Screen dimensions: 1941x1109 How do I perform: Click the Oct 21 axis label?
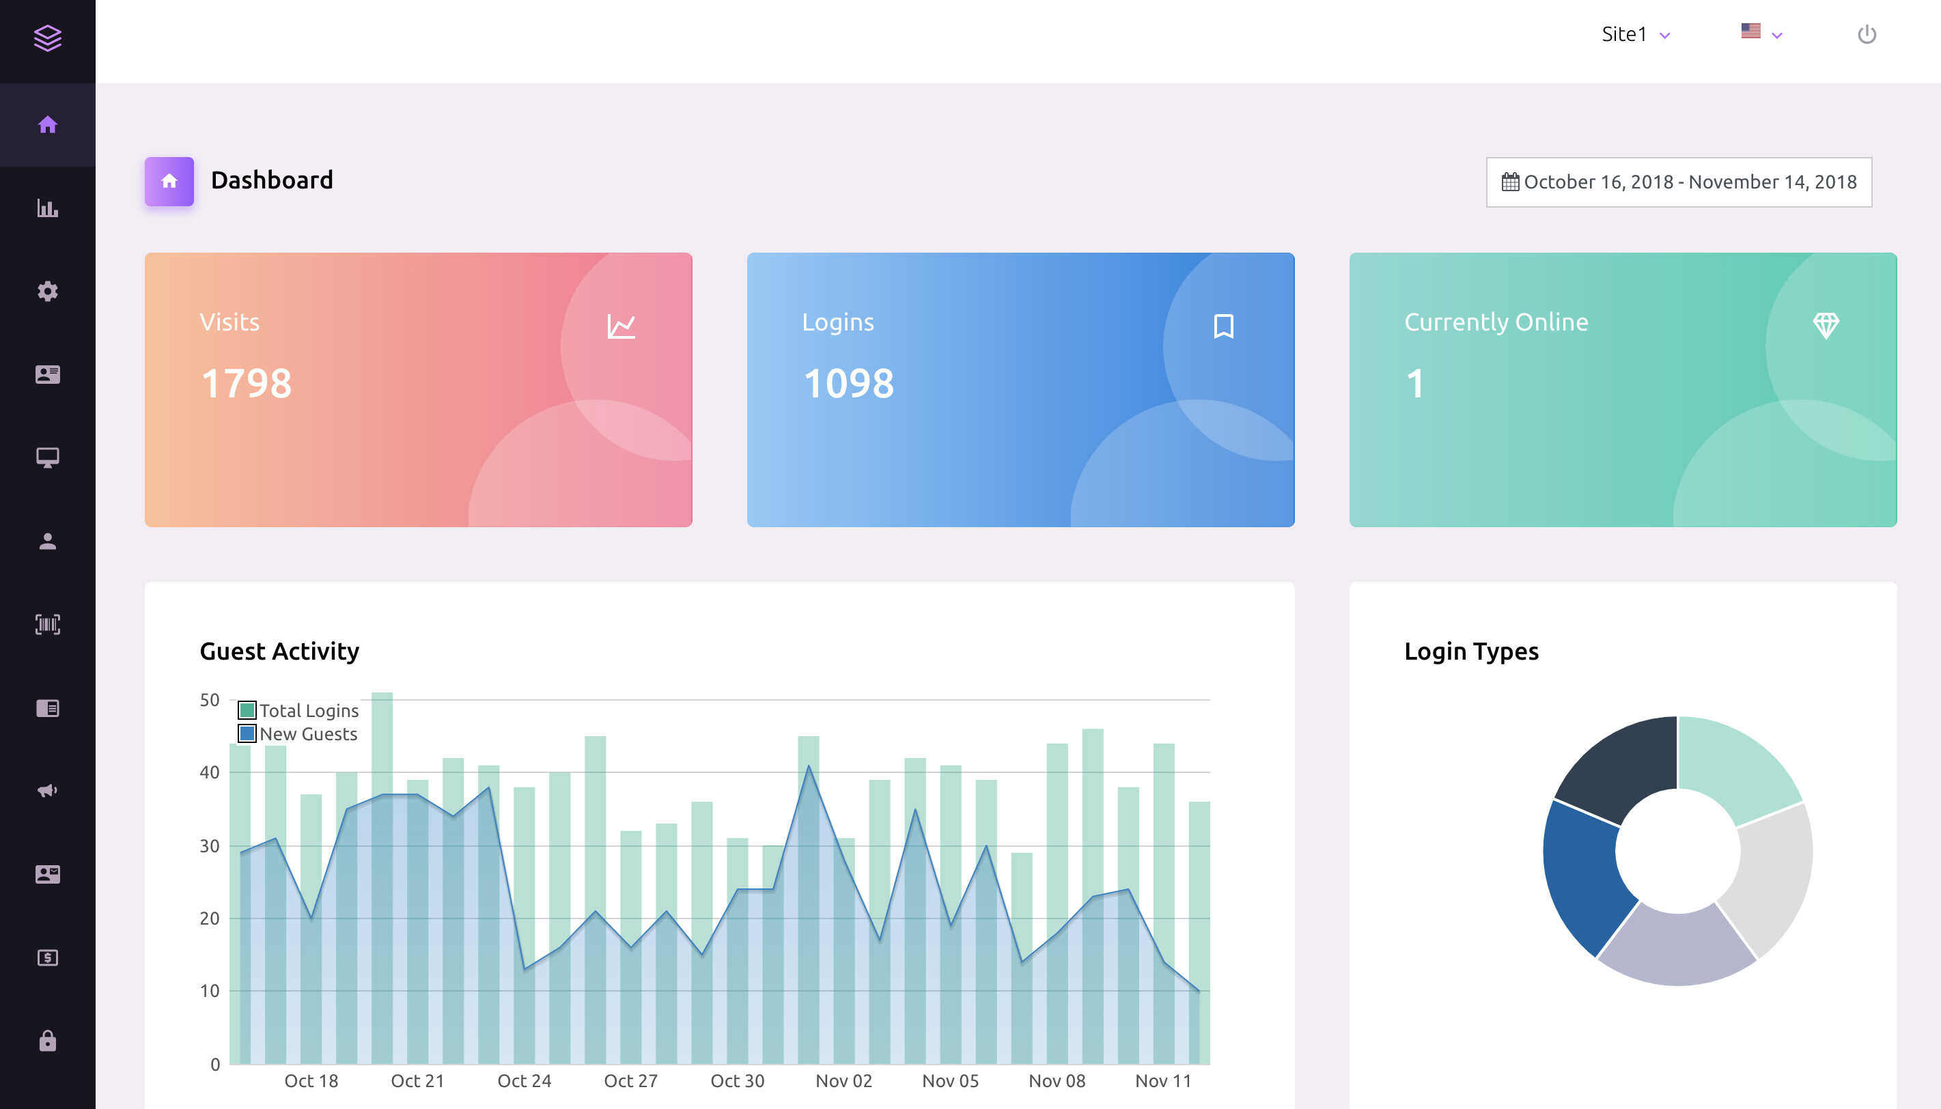[417, 1082]
